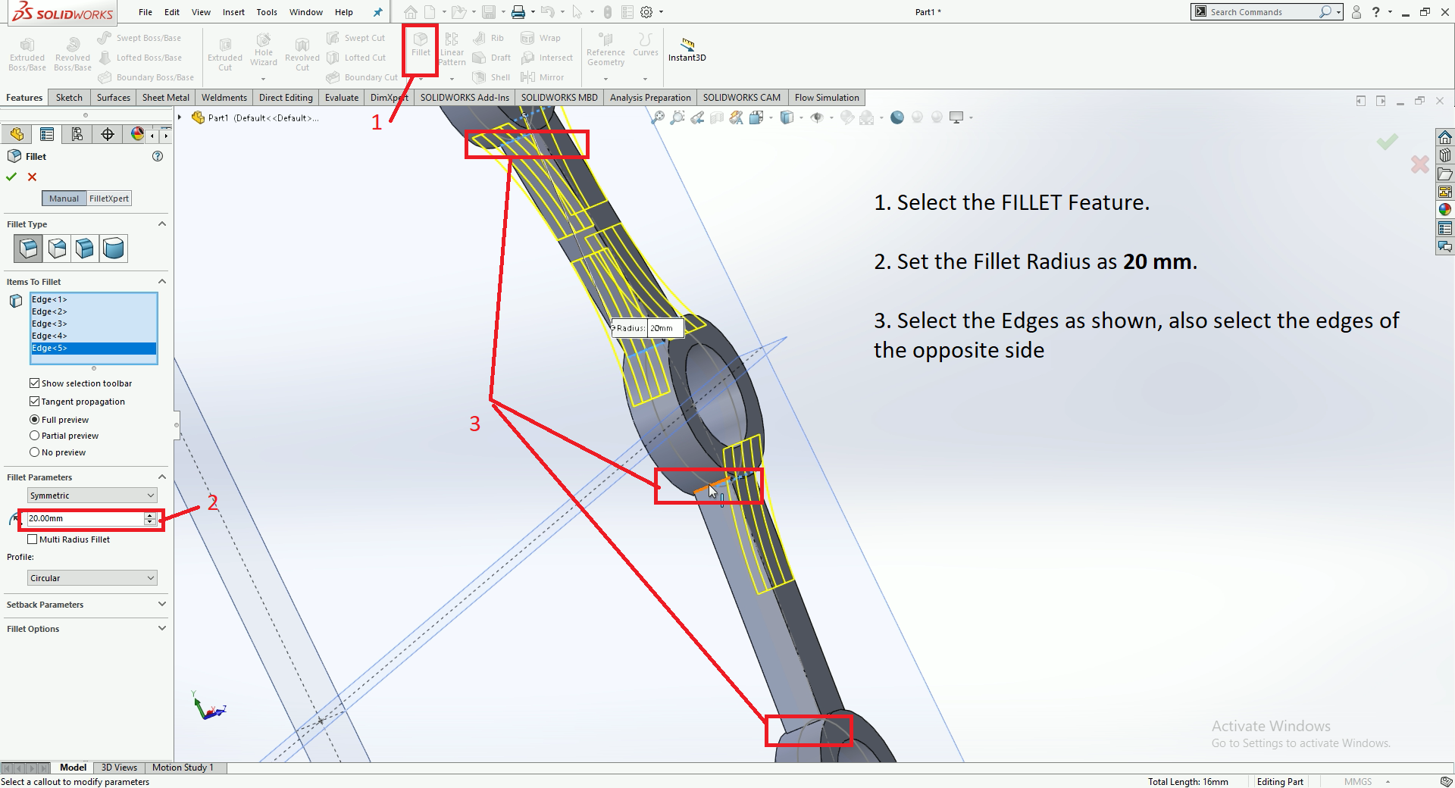Switch to FilletXpert mode
Image resolution: width=1455 pixels, height=788 pixels.
click(109, 199)
